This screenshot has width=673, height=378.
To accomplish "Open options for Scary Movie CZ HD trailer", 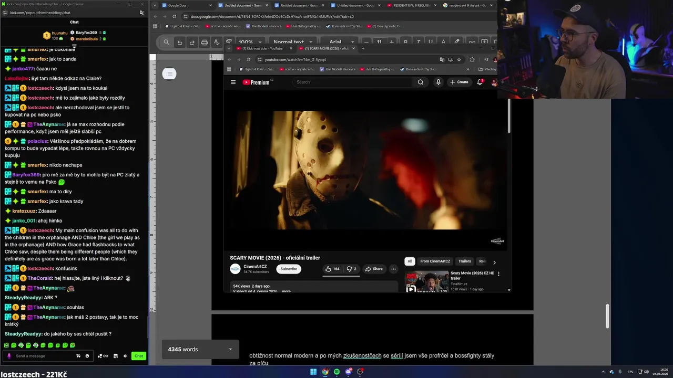I will click(498, 274).
